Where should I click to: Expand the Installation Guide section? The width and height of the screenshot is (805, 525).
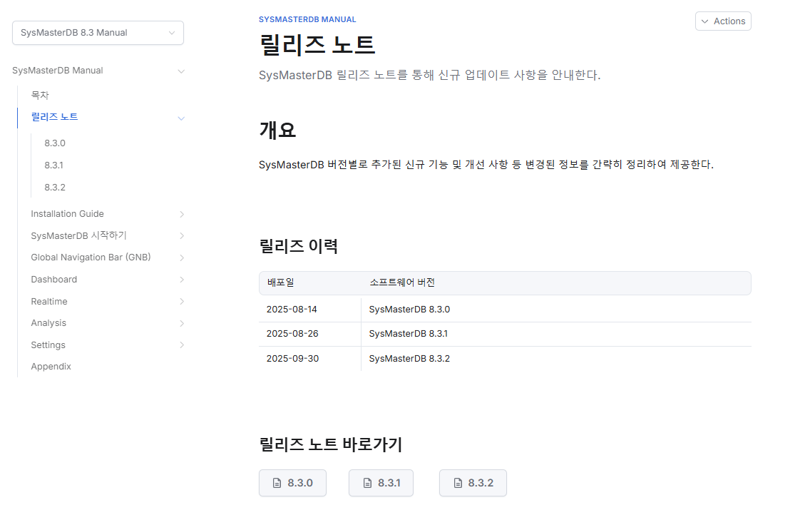(182, 214)
